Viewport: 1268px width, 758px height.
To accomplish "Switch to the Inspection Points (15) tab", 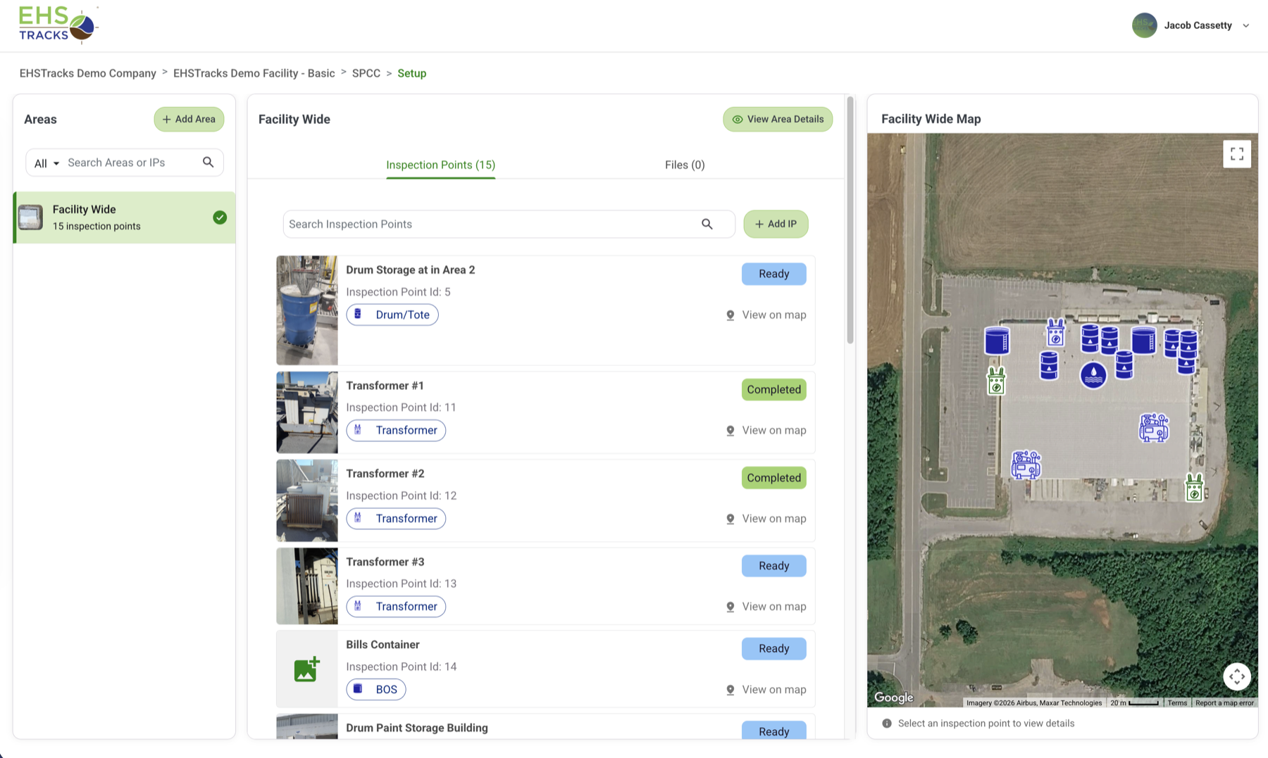I will point(440,165).
